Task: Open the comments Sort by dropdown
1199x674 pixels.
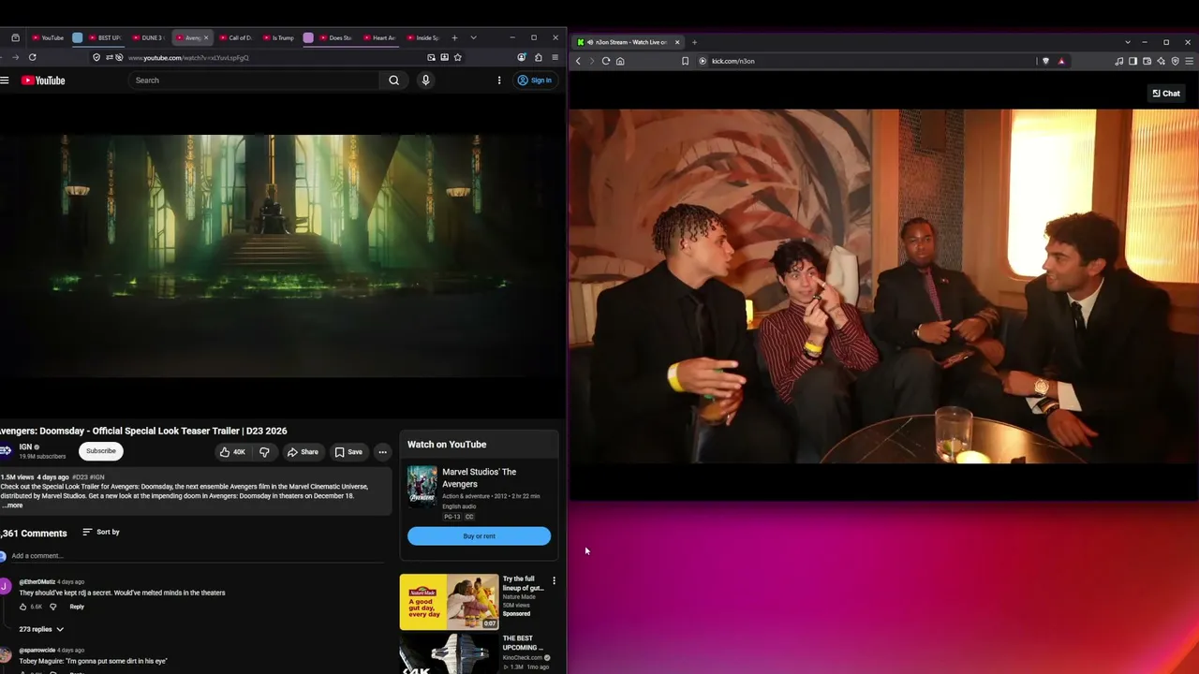Action: click(x=101, y=532)
